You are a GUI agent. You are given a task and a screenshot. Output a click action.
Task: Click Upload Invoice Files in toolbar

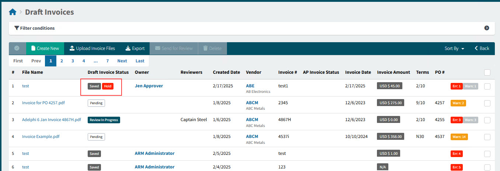[92, 48]
